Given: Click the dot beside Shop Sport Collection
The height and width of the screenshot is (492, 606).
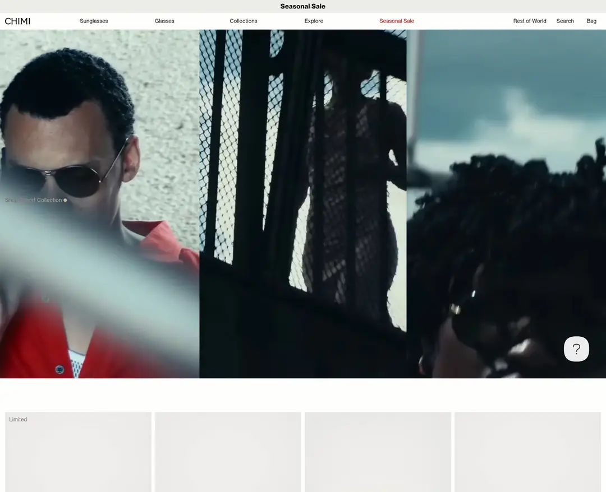Looking at the screenshot, I should [x=65, y=200].
